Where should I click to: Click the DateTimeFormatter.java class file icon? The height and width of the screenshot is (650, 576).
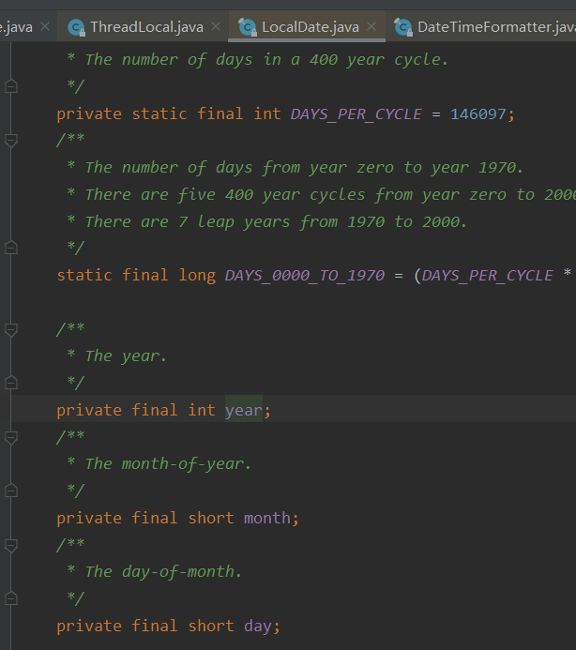(x=403, y=27)
